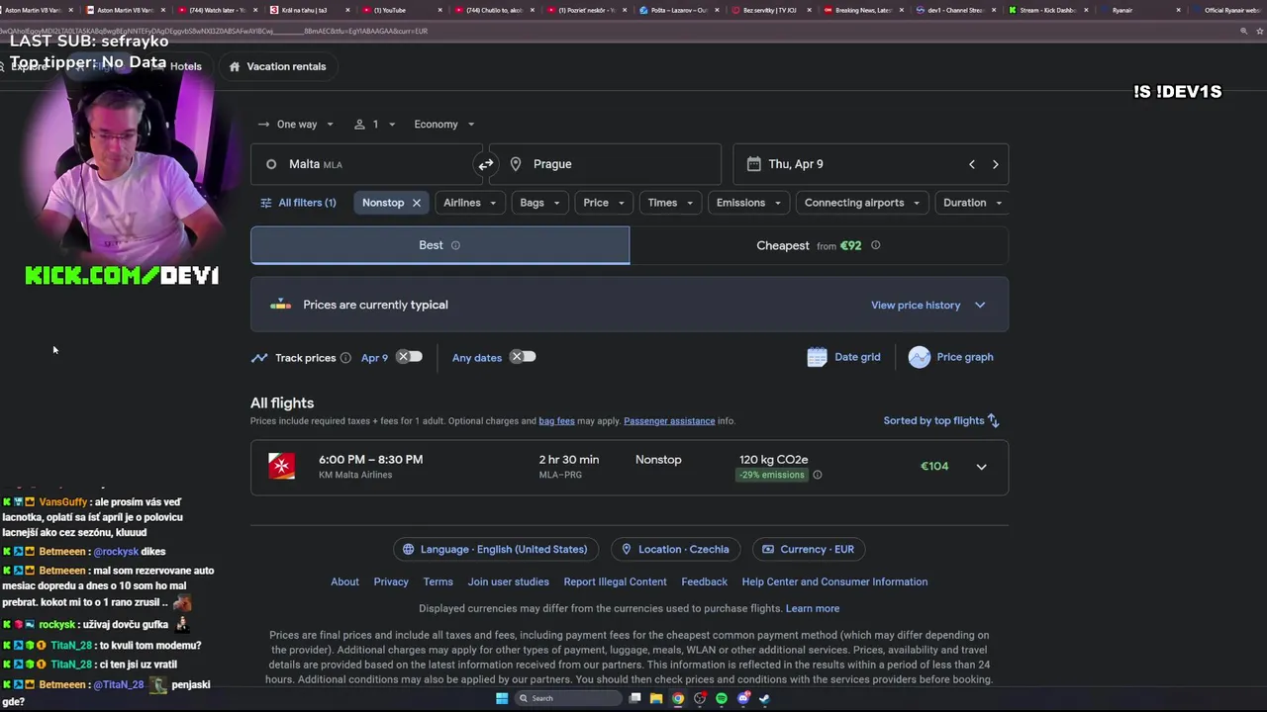
Task: Edit the origin field showing Malta
Action: point(366,164)
